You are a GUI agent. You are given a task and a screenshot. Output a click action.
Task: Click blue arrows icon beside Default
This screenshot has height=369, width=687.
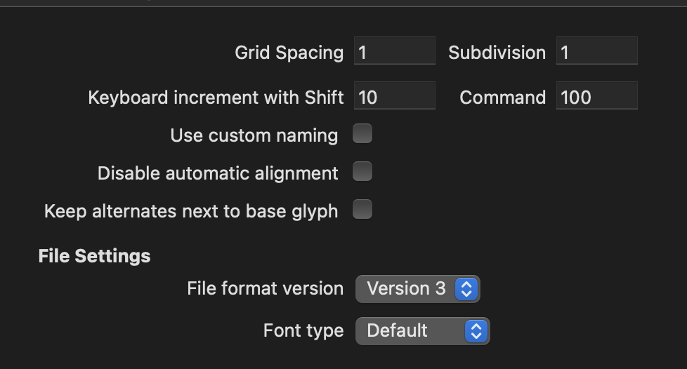[x=476, y=331]
